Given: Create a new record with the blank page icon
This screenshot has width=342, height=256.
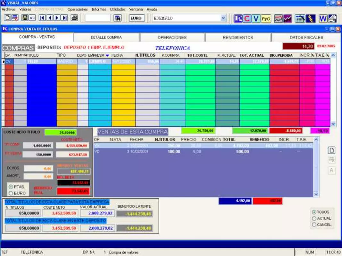Looking at the screenshot, I should click(x=7, y=18).
